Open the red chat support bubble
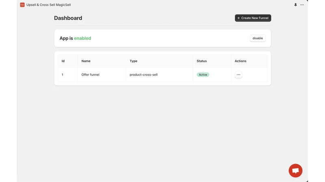325x182 pixels. click(295, 171)
